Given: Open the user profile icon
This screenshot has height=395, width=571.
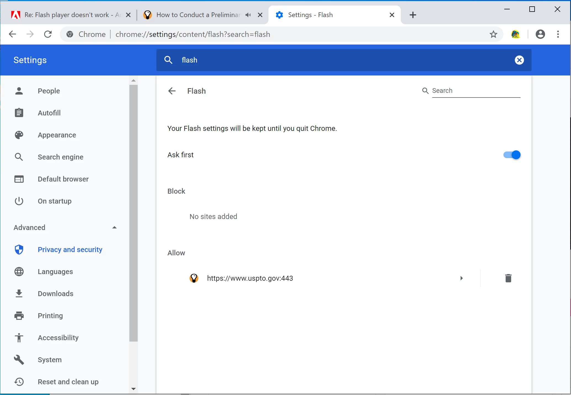Looking at the screenshot, I should pos(540,34).
